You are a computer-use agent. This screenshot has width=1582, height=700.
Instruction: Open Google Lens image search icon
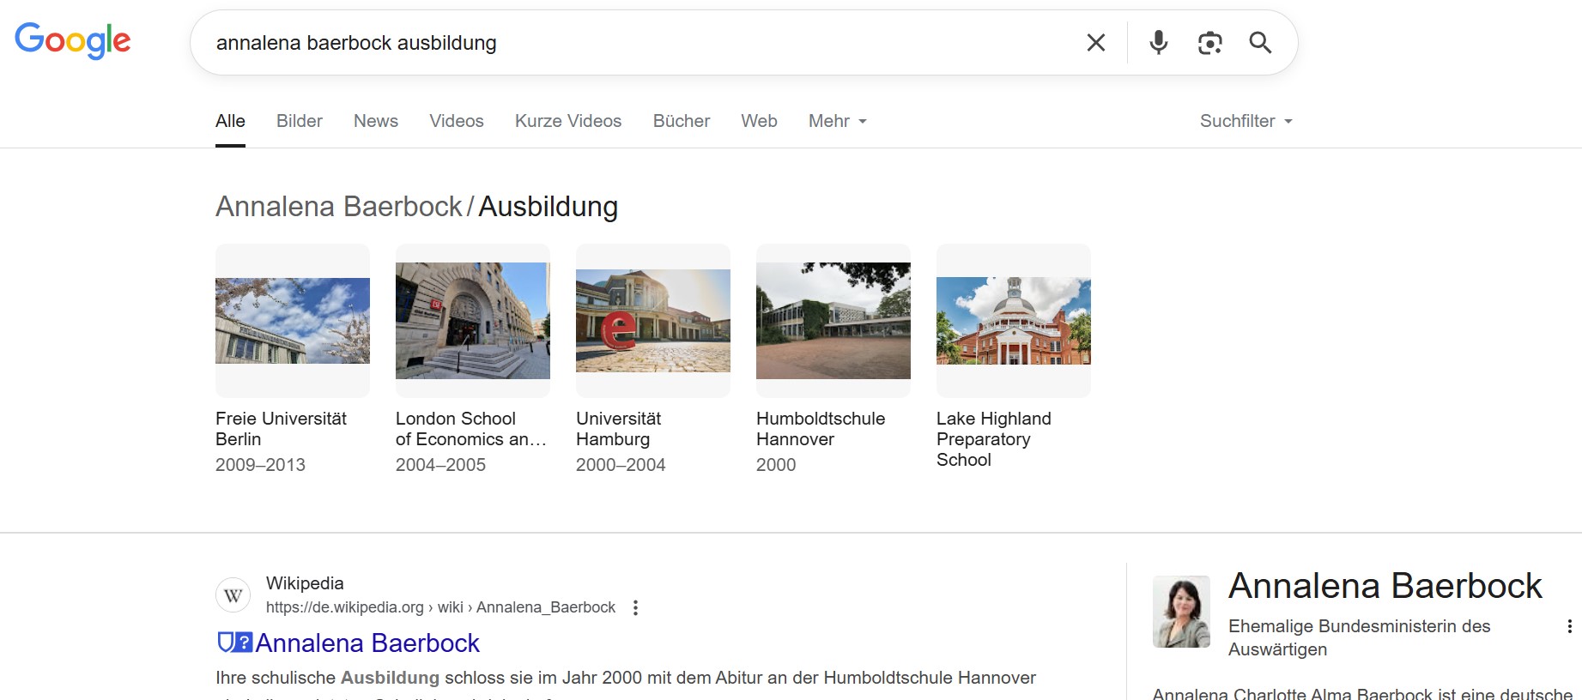[1210, 42]
